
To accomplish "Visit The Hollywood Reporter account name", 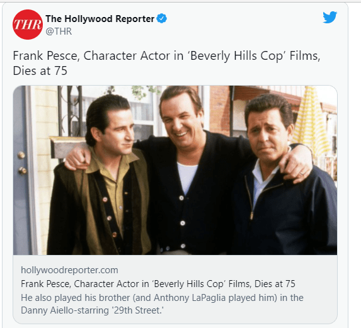I will (100, 19).
